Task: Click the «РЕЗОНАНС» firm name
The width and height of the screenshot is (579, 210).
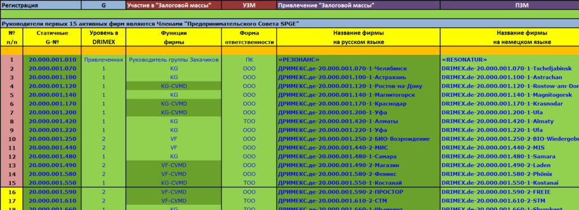Action: (x=299, y=59)
